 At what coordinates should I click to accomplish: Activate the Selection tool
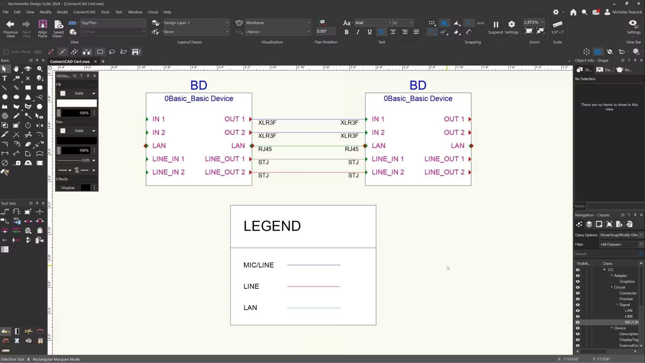coord(5,69)
